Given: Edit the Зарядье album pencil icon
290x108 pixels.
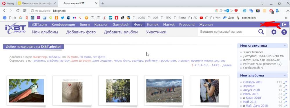Looking at the screenshot, I should (x=285, y=86).
